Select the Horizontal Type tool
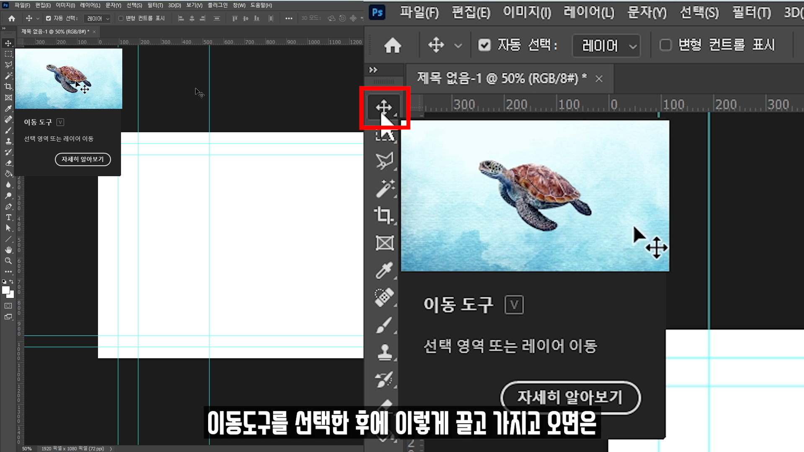Screen dimensions: 804x452 (x=8, y=217)
